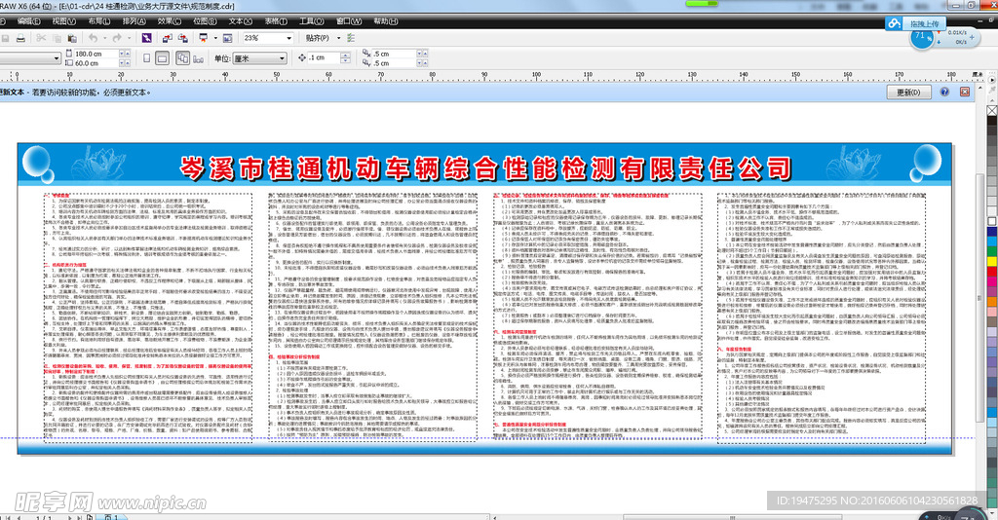Click the Undo arrow icon

click(93, 38)
